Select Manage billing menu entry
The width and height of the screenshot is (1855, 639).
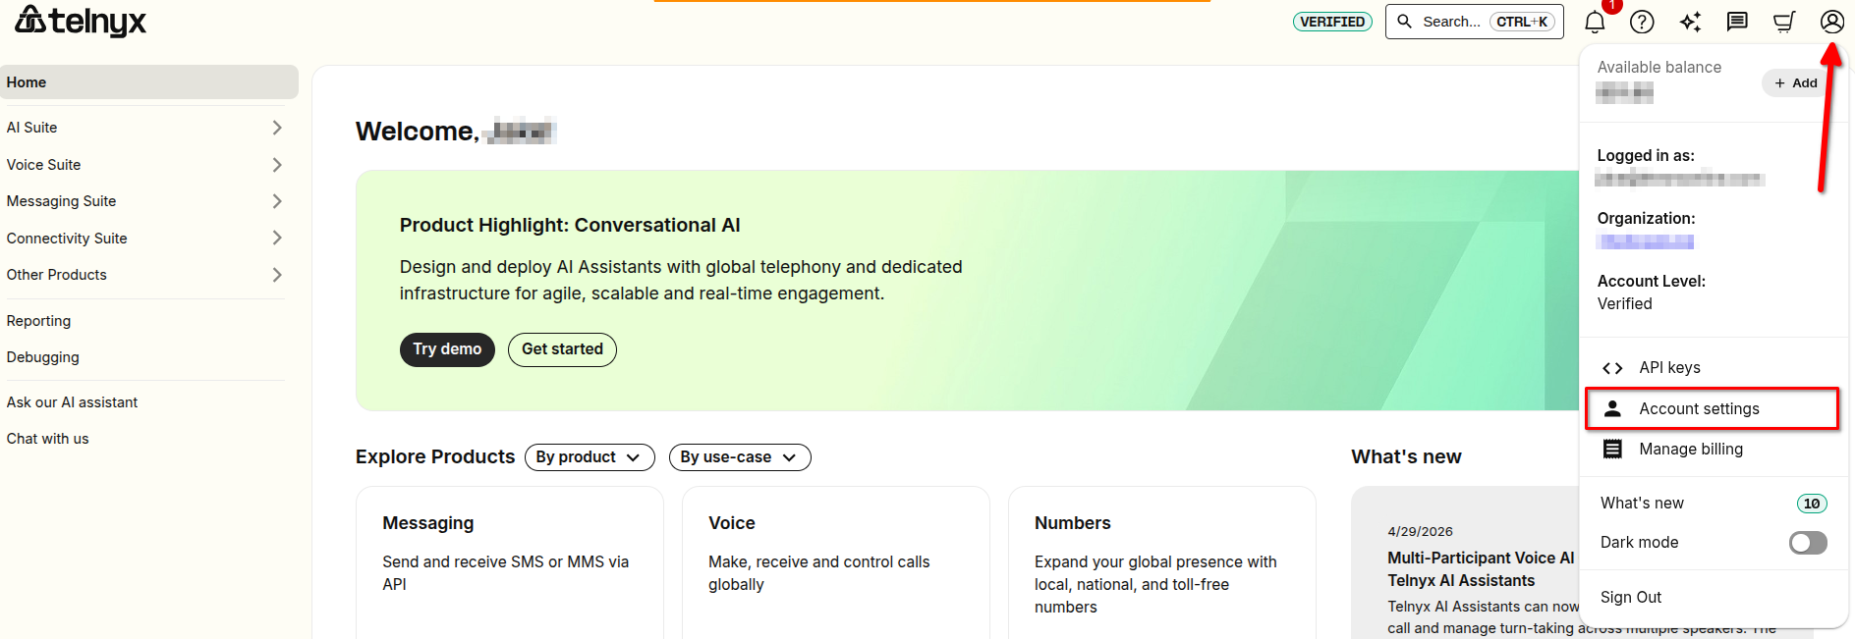(1712, 450)
